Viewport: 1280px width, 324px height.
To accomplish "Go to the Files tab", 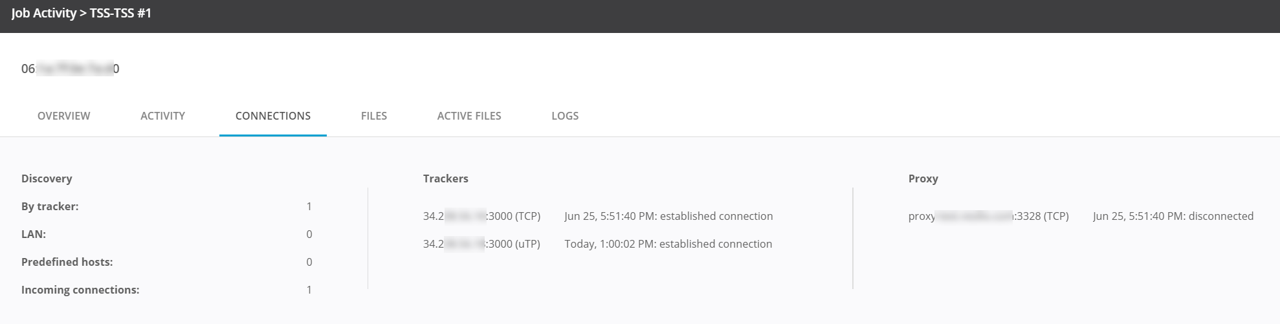I will 373,116.
